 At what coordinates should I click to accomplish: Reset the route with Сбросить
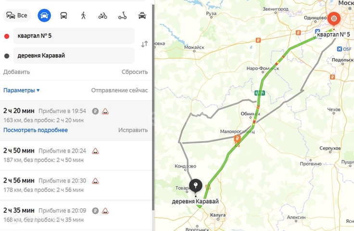pos(135,72)
